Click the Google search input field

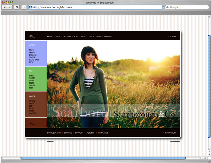click(187, 7)
